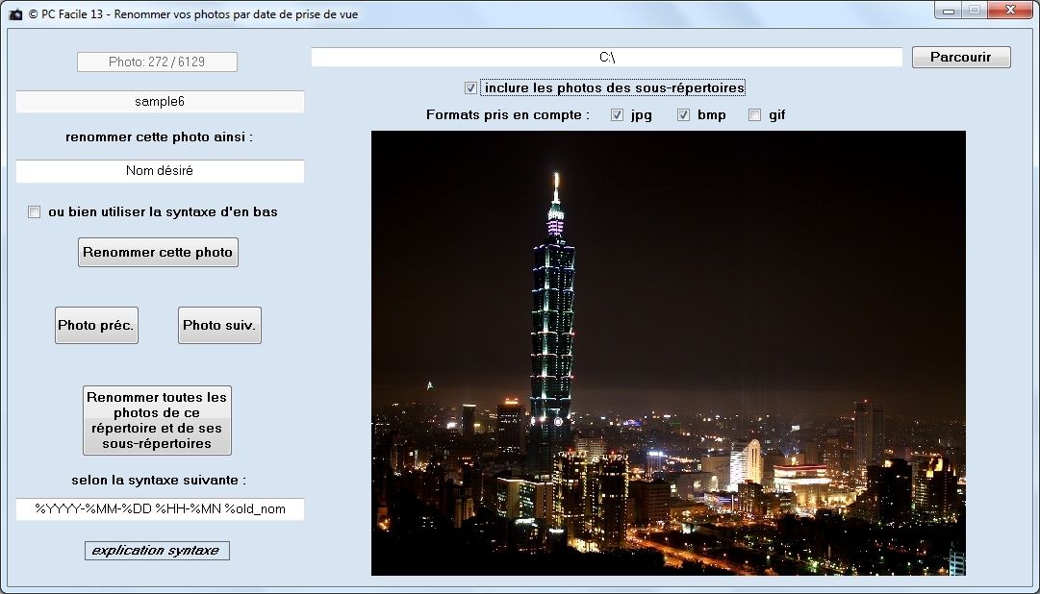This screenshot has width=1040, height=594.
Task: Click the 'Photo: 272 / 6129' counter box
Action: pyautogui.click(x=157, y=62)
